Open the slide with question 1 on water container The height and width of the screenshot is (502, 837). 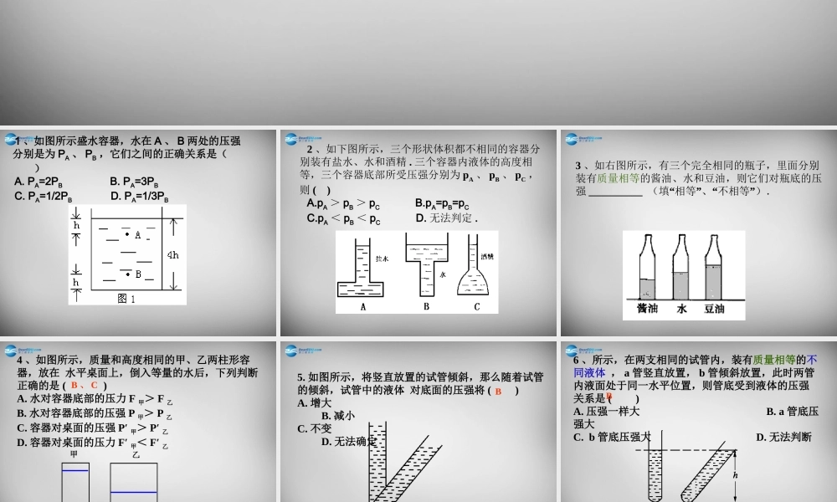click(x=138, y=233)
